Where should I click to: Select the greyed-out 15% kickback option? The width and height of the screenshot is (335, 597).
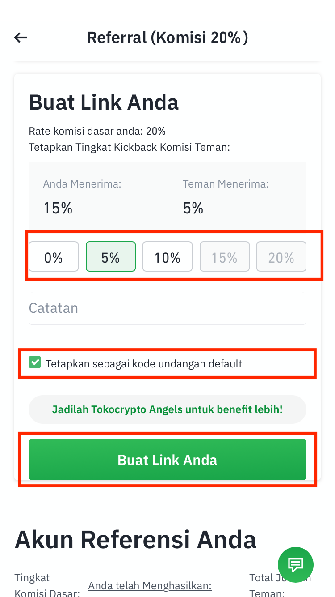(x=224, y=257)
